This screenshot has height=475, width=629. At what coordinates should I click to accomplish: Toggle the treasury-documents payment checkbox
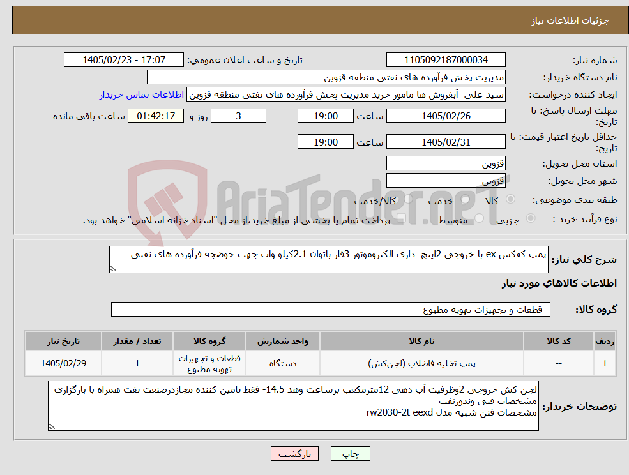coord(400,218)
